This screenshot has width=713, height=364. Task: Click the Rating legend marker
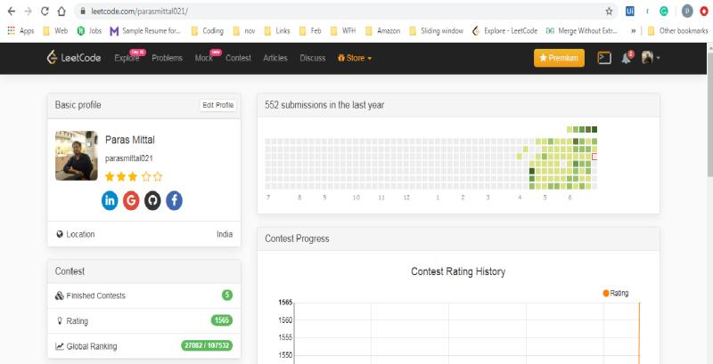[x=606, y=293]
